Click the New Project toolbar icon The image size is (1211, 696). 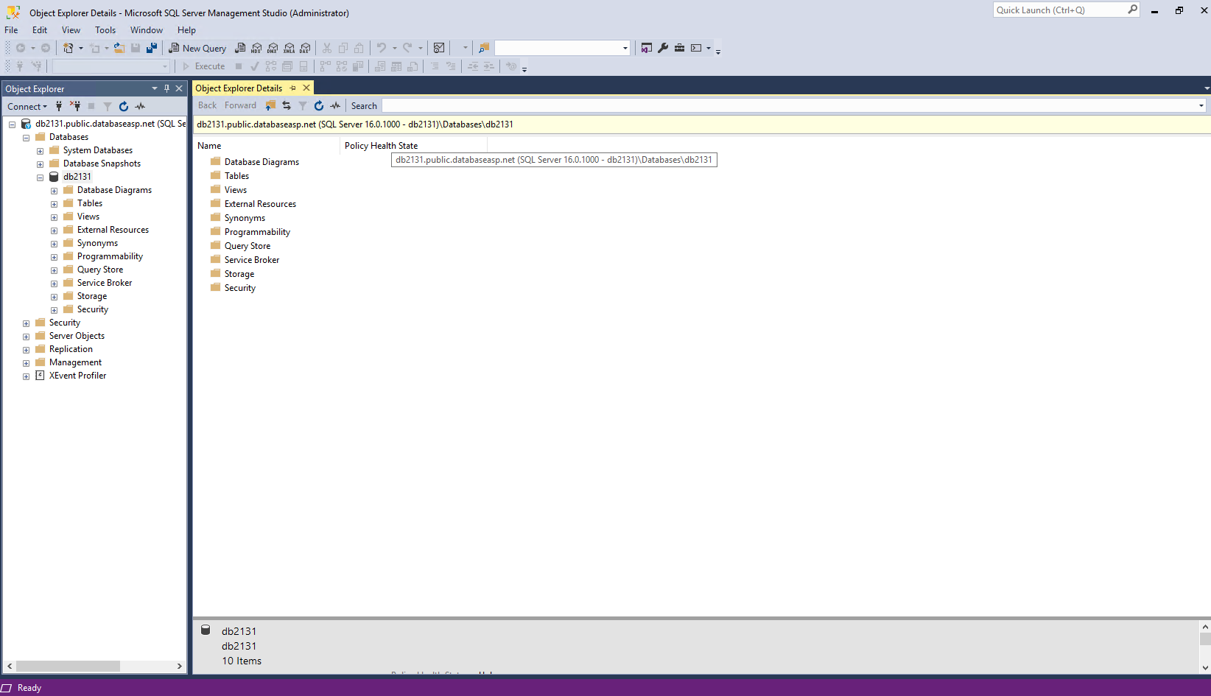[x=69, y=48]
